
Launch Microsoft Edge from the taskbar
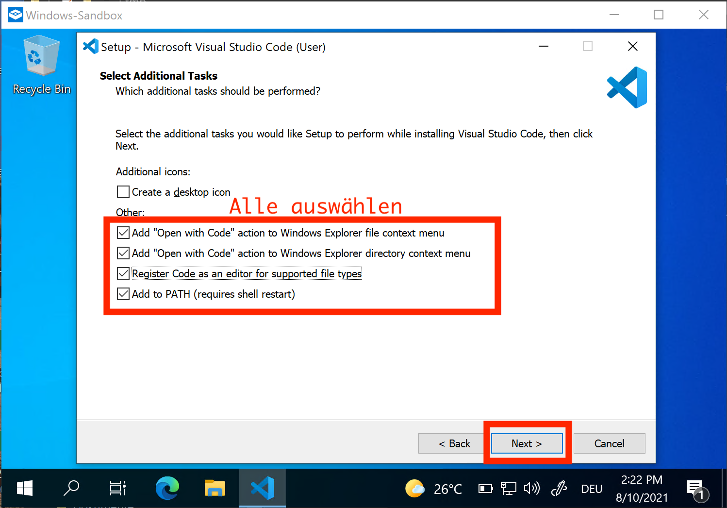167,488
